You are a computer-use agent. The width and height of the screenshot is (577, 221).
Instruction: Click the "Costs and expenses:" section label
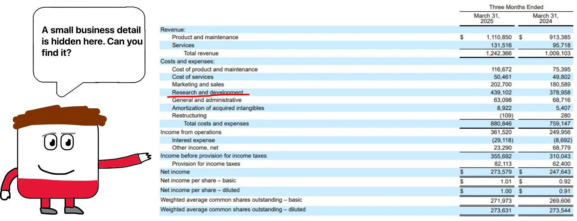point(187,61)
